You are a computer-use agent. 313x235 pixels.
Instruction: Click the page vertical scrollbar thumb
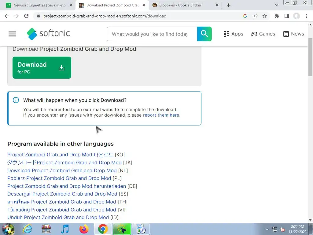point(310,57)
